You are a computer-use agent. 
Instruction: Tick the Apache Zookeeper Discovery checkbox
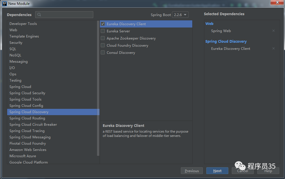tap(103, 38)
